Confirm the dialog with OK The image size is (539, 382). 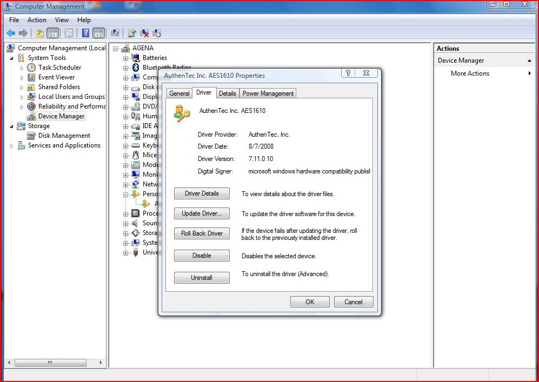[310, 301]
